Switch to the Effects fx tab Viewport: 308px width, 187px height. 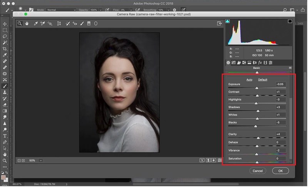260,63
